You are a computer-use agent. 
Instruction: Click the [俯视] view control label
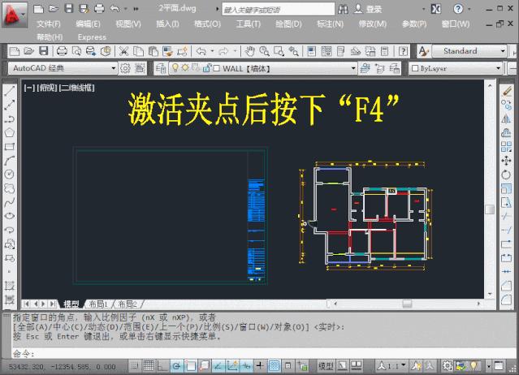[46, 88]
